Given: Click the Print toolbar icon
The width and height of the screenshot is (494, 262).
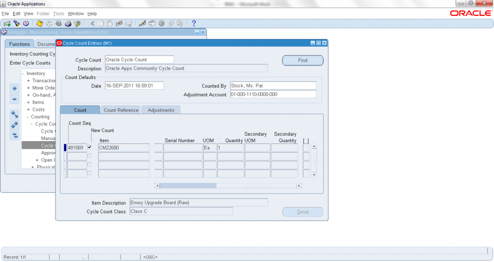Looking at the screenshot, I should pyautogui.click(x=68, y=23).
